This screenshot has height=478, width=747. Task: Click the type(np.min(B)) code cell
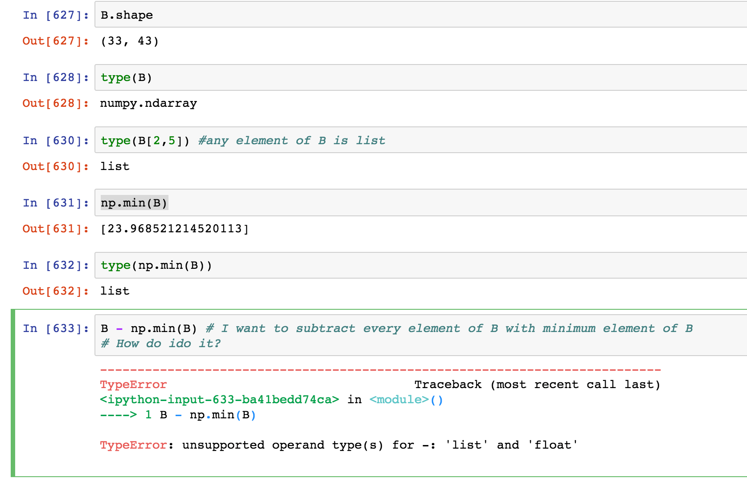421,265
